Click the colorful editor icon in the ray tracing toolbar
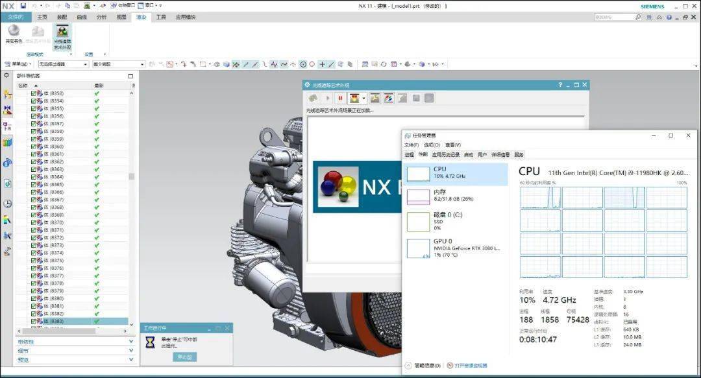The image size is (701, 378). [x=389, y=99]
